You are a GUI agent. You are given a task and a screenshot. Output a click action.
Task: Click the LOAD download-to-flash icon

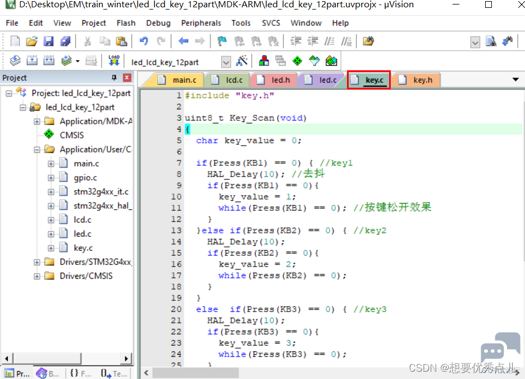coord(114,61)
